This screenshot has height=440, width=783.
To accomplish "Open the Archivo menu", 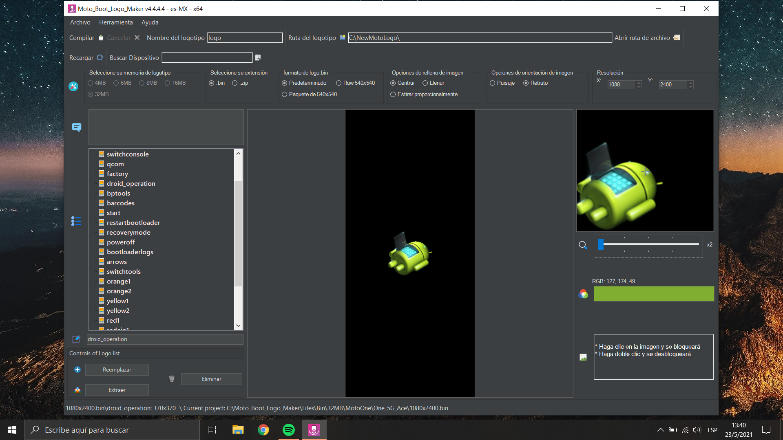I will [80, 22].
